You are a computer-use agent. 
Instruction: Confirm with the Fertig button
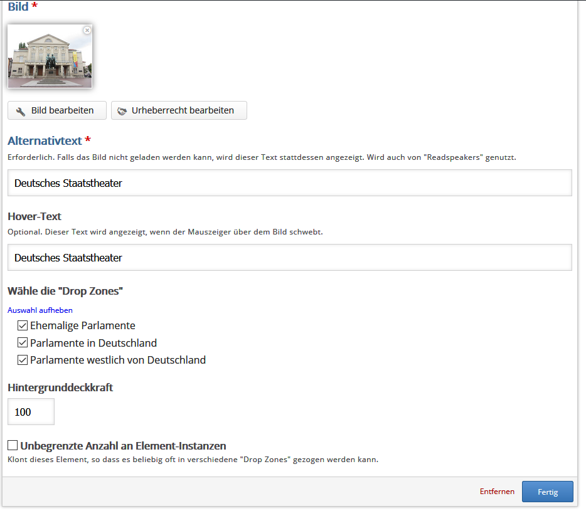(x=547, y=492)
